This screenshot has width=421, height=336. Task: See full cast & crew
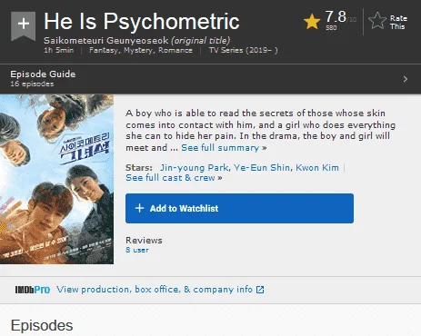tap(174, 178)
